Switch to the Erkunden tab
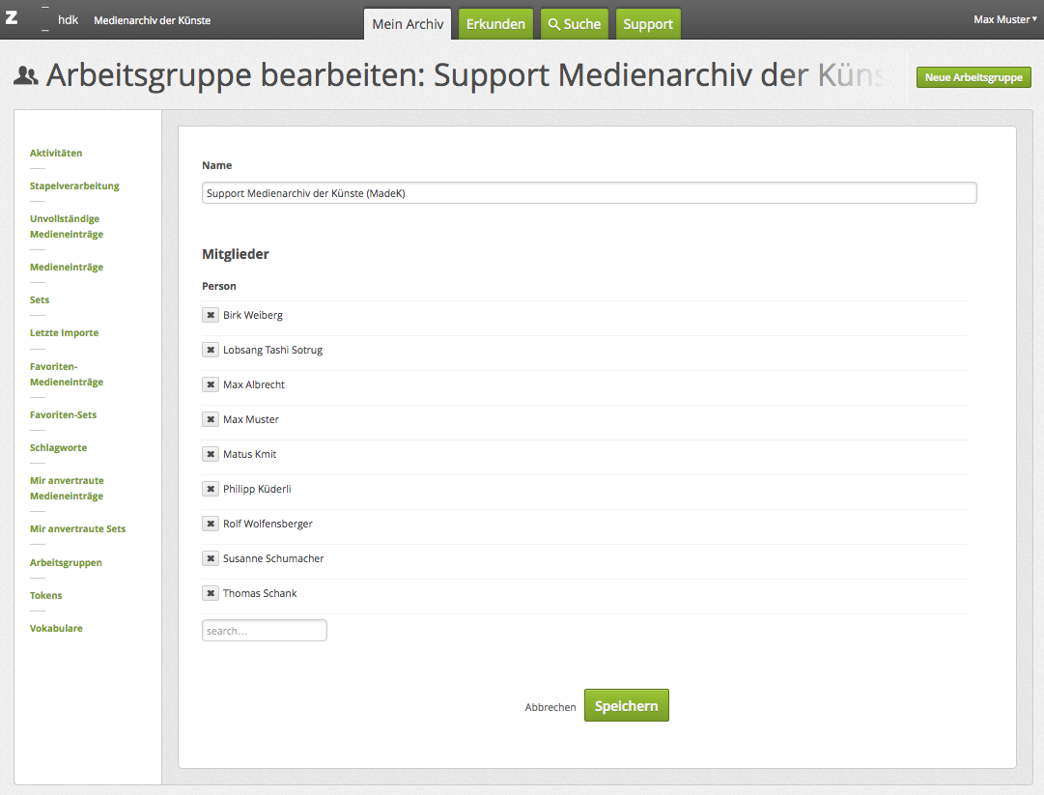The image size is (1044, 795). [495, 24]
